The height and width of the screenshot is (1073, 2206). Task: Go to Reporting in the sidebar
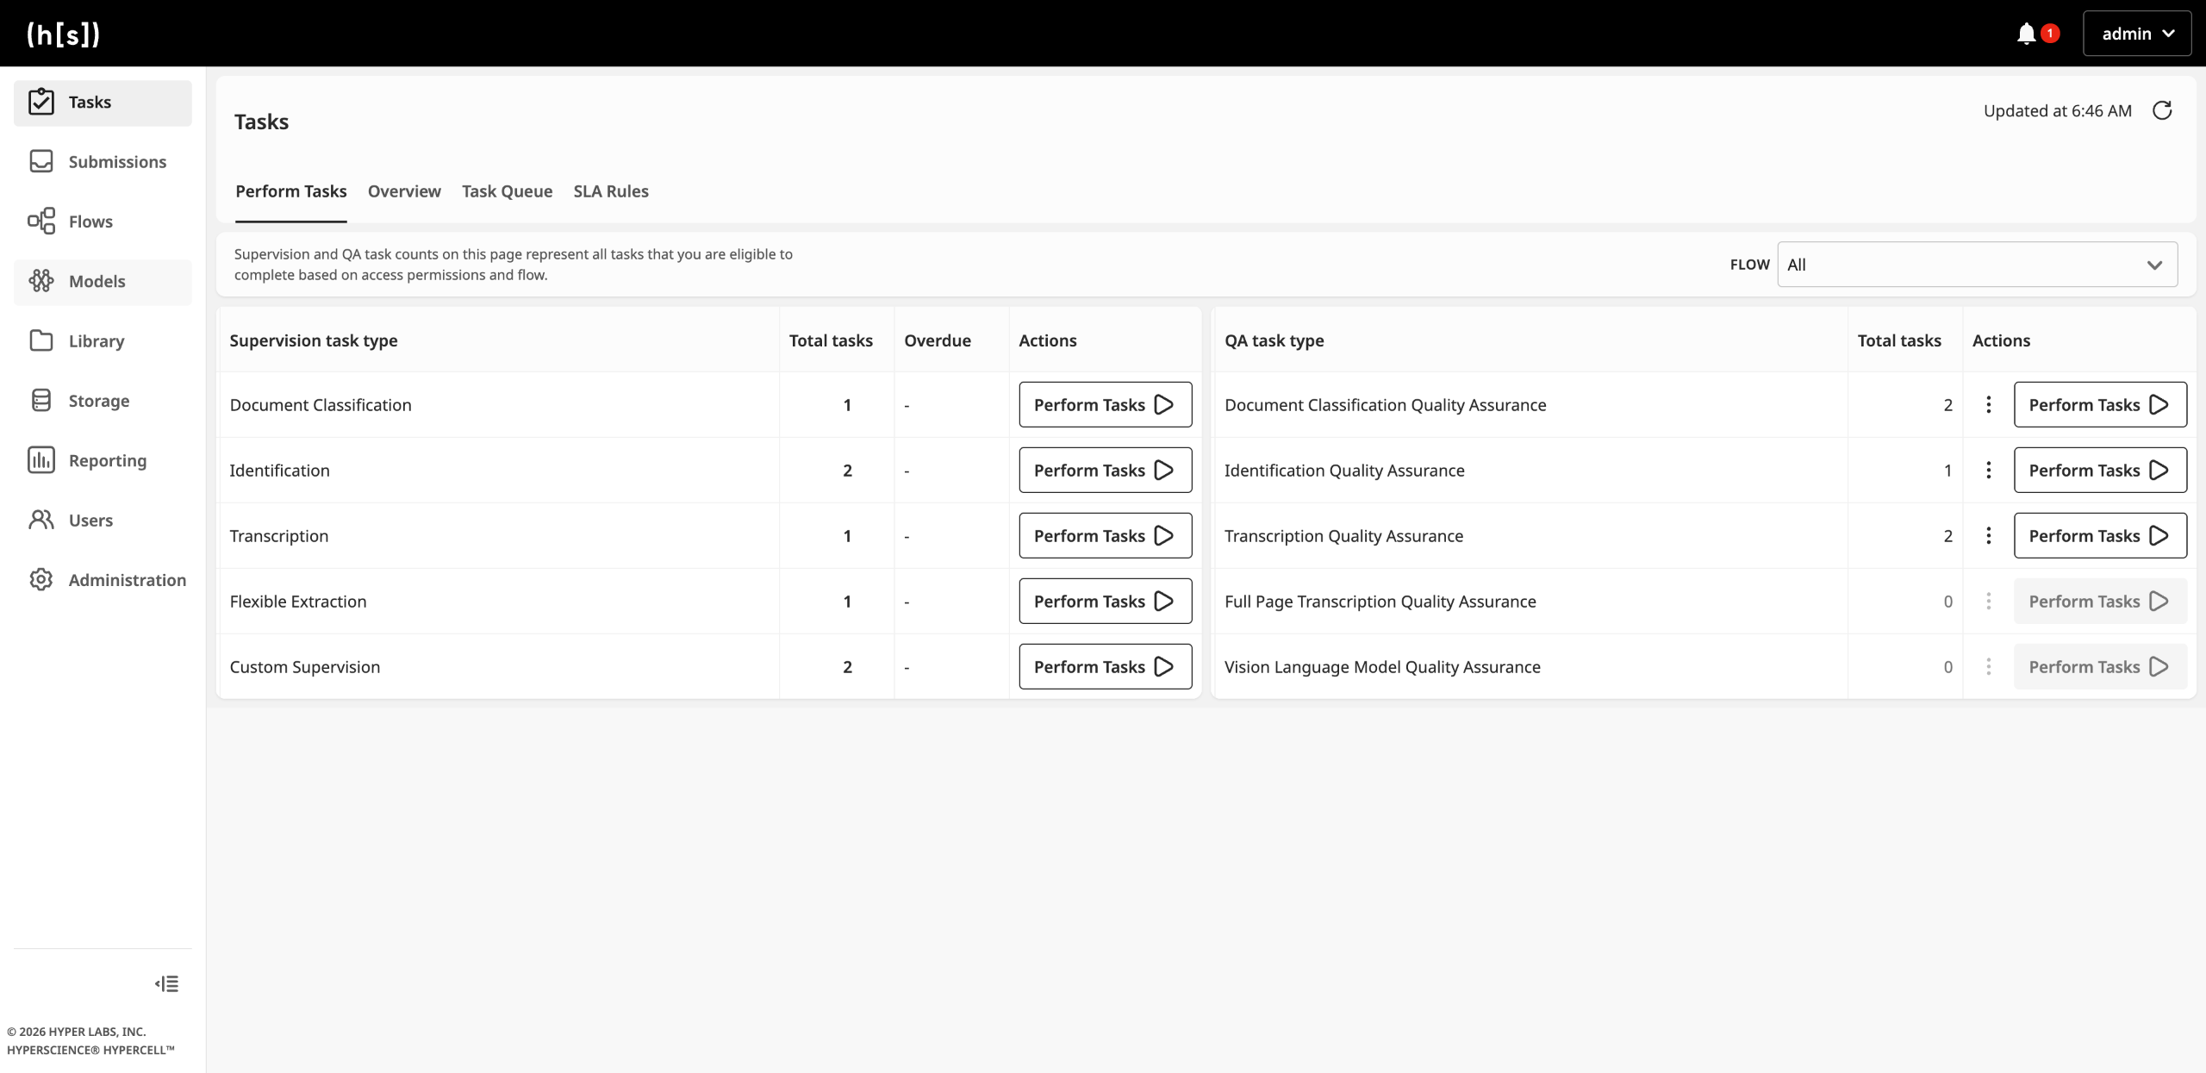click(107, 460)
